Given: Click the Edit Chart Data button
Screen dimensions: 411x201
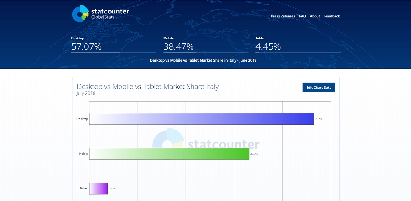Looking at the screenshot, I should [319, 88].
